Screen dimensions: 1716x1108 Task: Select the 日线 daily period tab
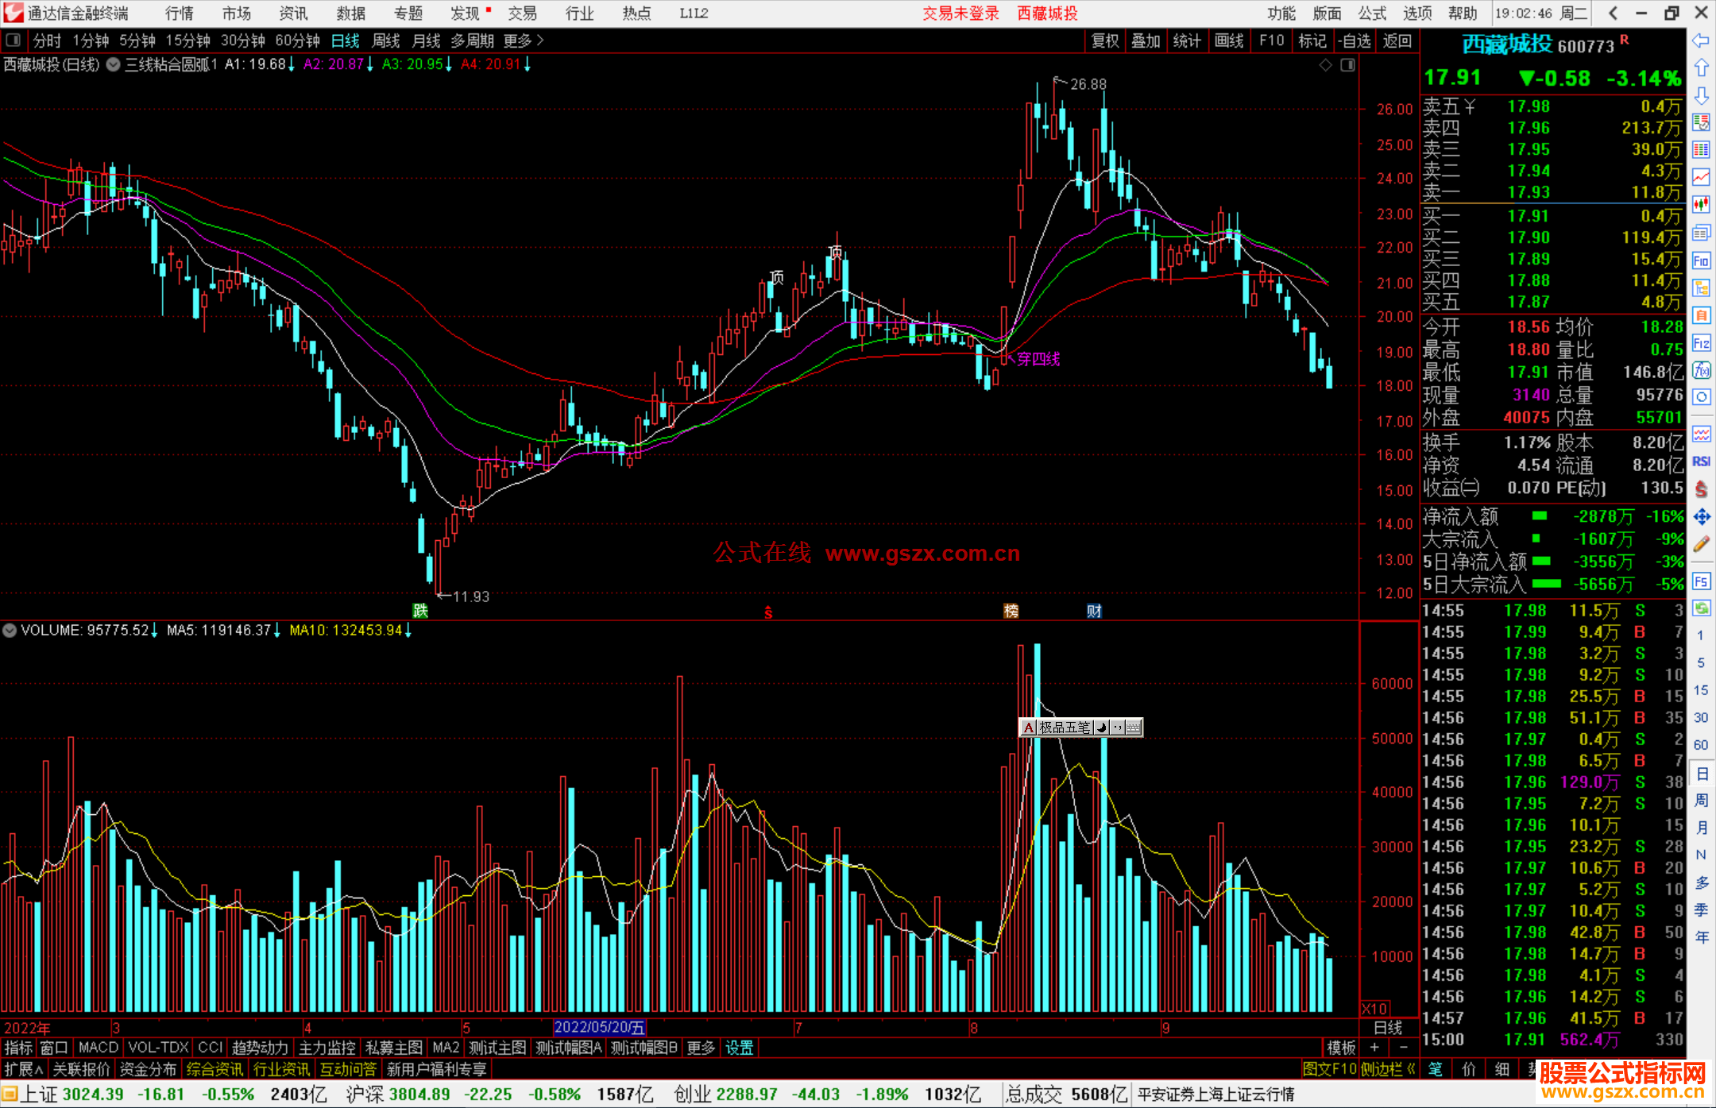[345, 41]
